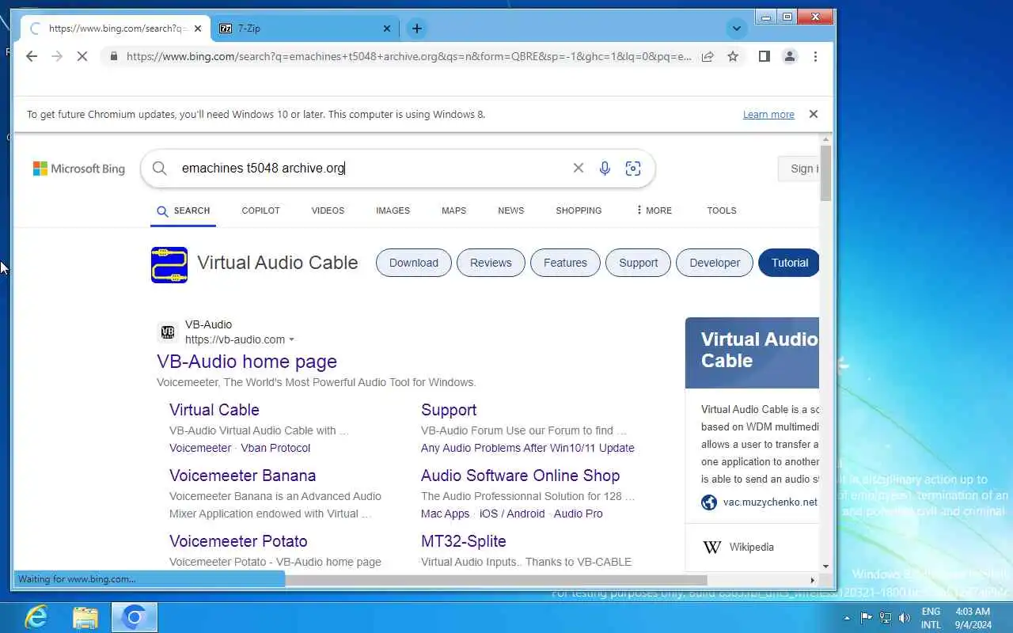
Task: Click the Sign in button
Action: click(x=799, y=169)
